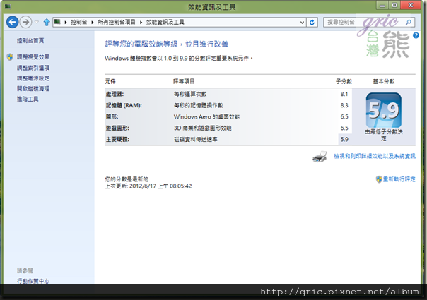Maximize the 效能資訊及工具 window
This screenshot has height=300, width=427.
point(394,5)
